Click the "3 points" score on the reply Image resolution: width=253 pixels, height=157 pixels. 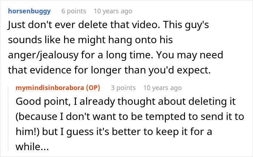point(124,88)
